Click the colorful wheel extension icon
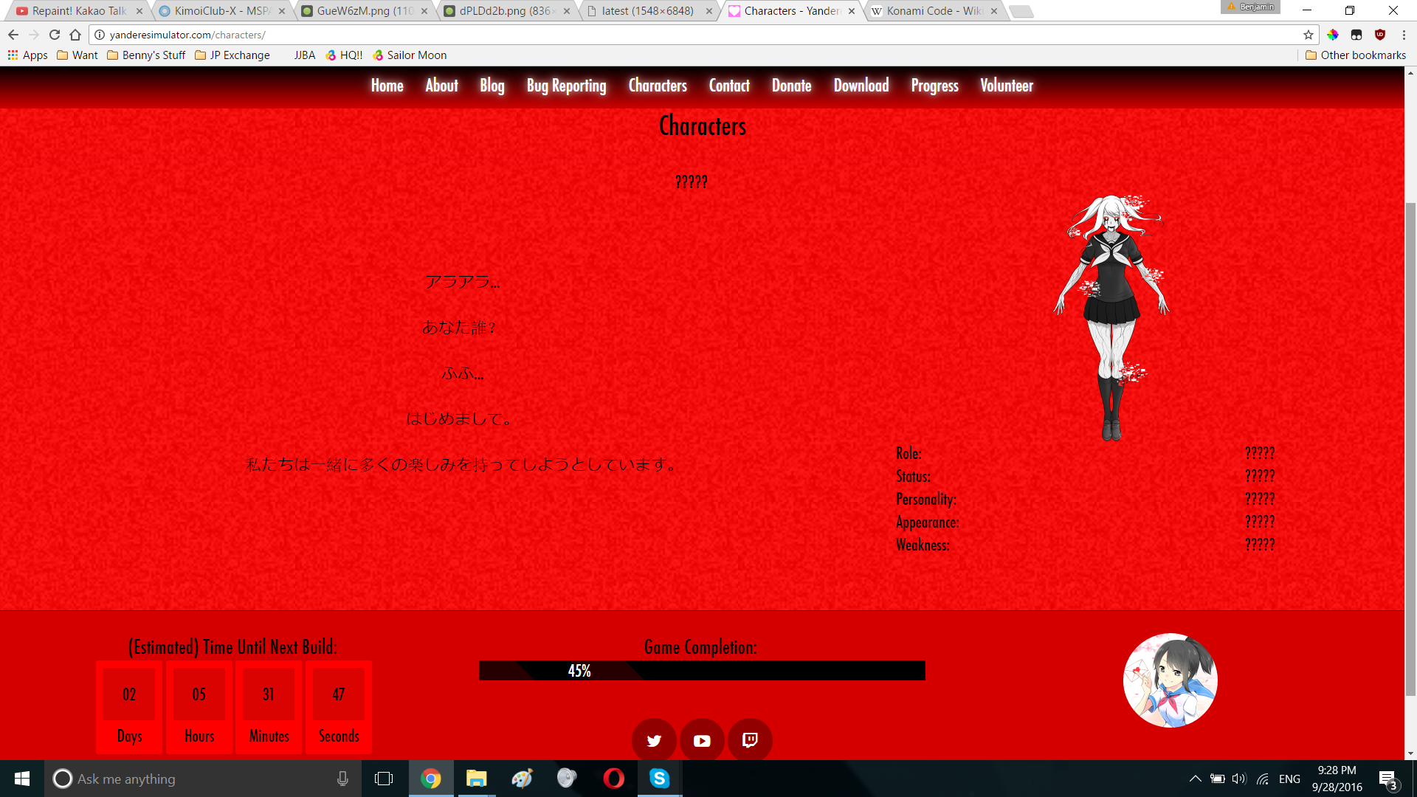Screen dimensions: 1417x797 tap(1333, 35)
